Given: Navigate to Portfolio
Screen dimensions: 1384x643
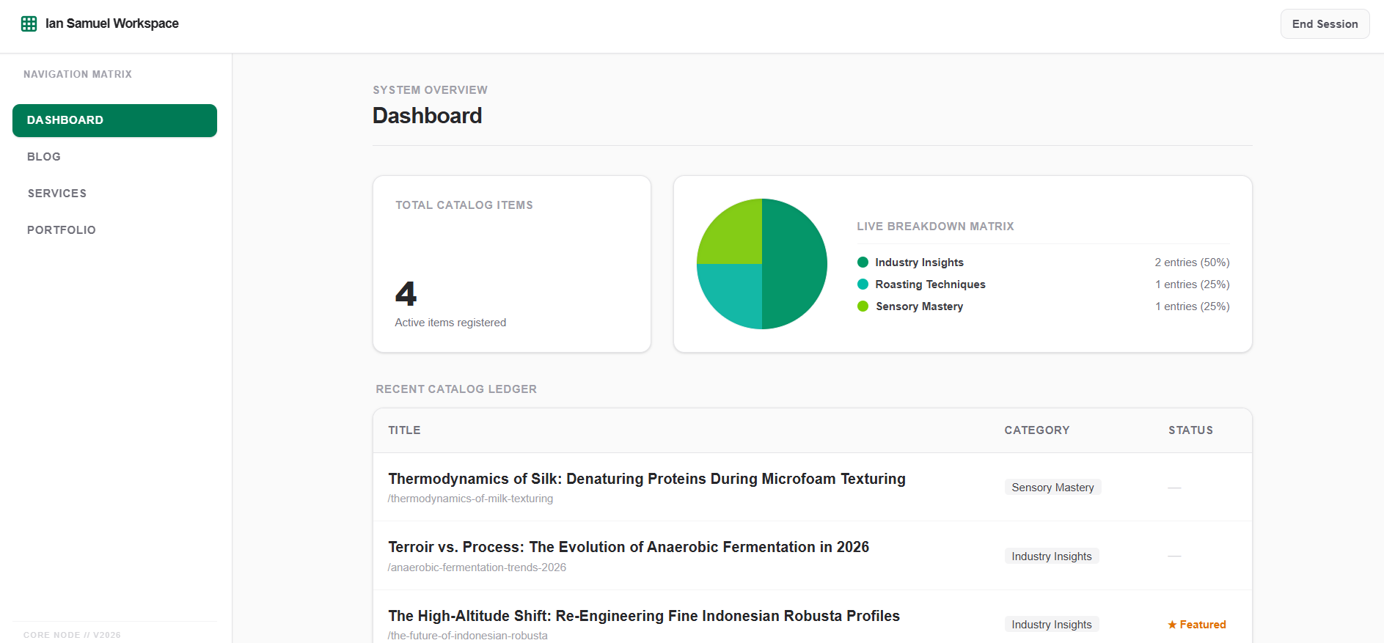Looking at the screenshot, I should coord(62,230).
